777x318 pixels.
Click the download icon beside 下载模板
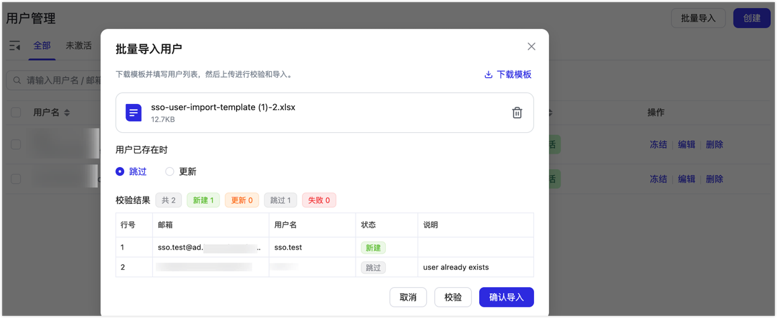coord(488,74)
